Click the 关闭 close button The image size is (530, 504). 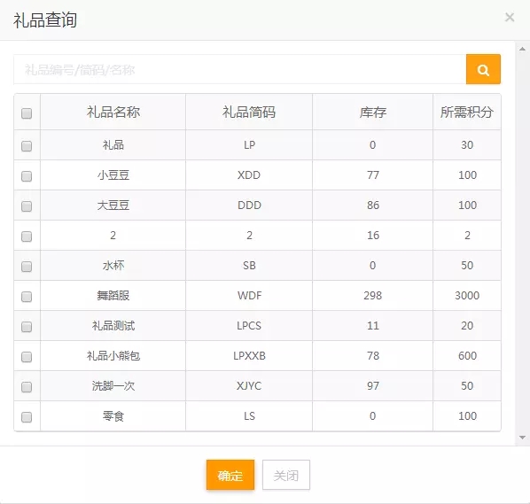point(286,475)
